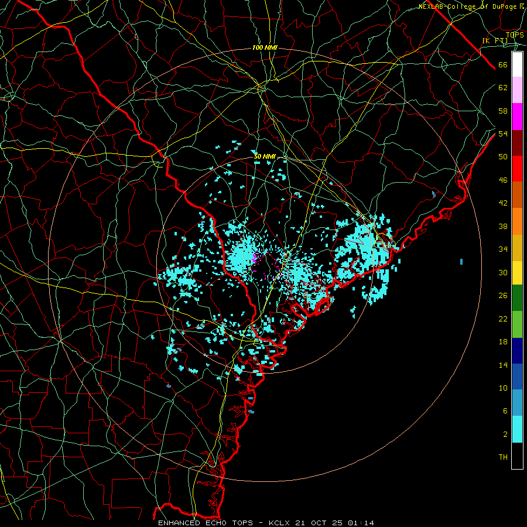Click the '46' legend value
The image size is (527, 527).
pos(503,180)
